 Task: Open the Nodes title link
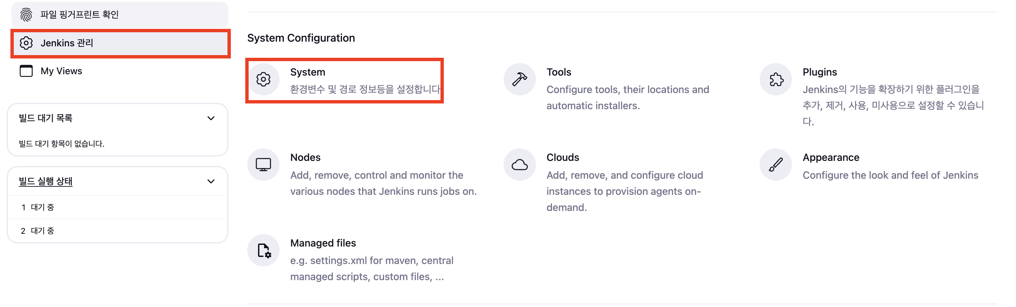click(305, 157)
